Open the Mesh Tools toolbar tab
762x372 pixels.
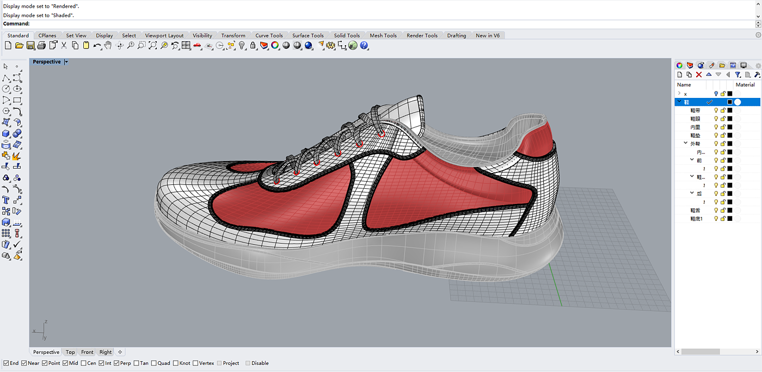coord(383,35)
